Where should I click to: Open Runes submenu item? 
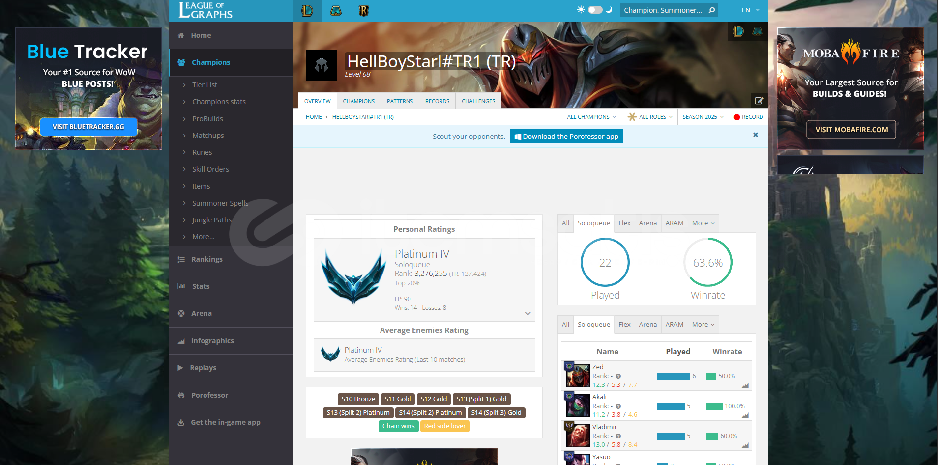(202, 152)
